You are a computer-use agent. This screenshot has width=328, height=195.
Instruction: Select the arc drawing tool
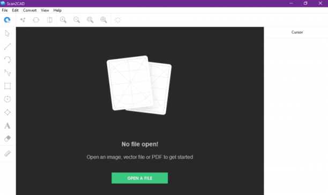8,59
